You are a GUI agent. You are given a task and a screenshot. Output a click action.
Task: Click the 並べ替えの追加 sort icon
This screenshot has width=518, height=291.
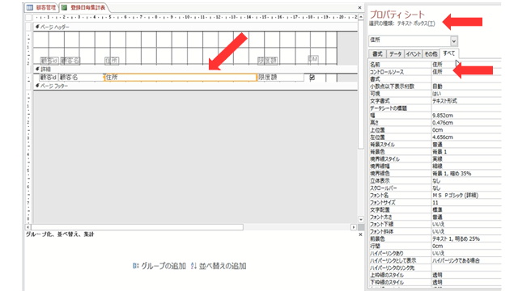(x=193, y=266)
